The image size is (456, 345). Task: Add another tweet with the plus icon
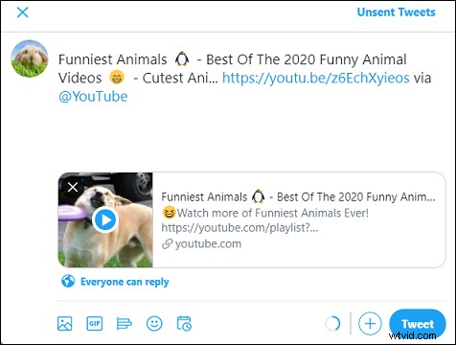[370, 324]
